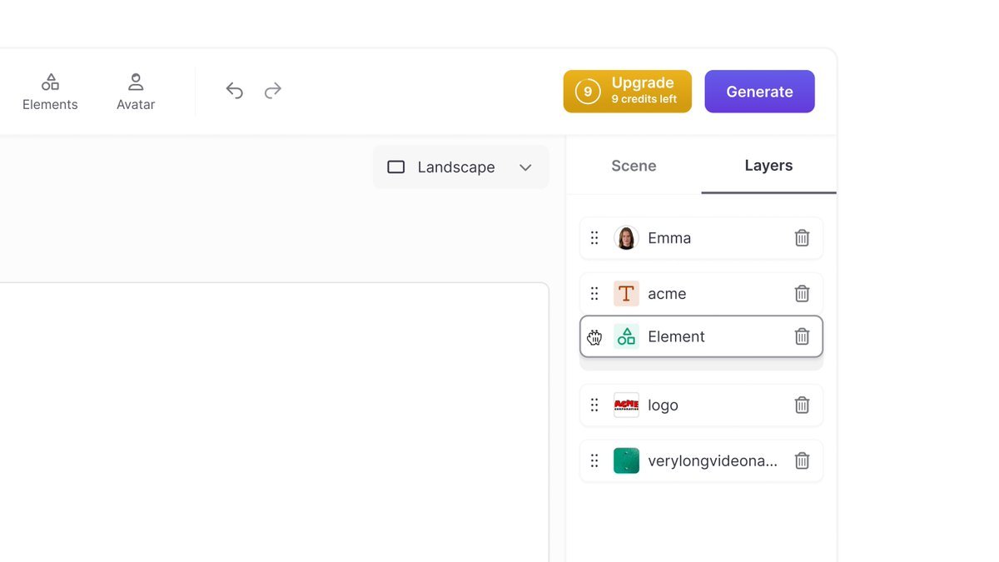Click the undo arrow
This screenshot has height=562, width=999.
235,91
